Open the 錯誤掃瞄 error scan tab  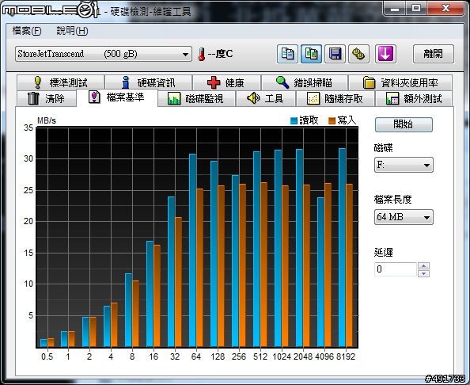coord(305,82)
